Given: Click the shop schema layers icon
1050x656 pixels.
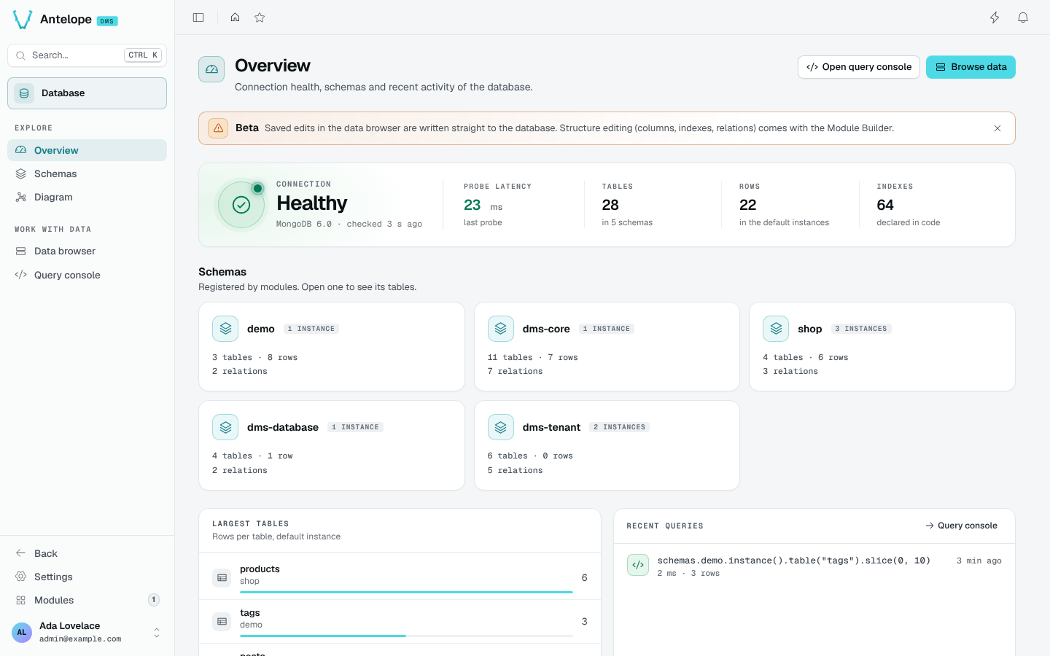Looking at the screenshot, I should pos(776,329).
